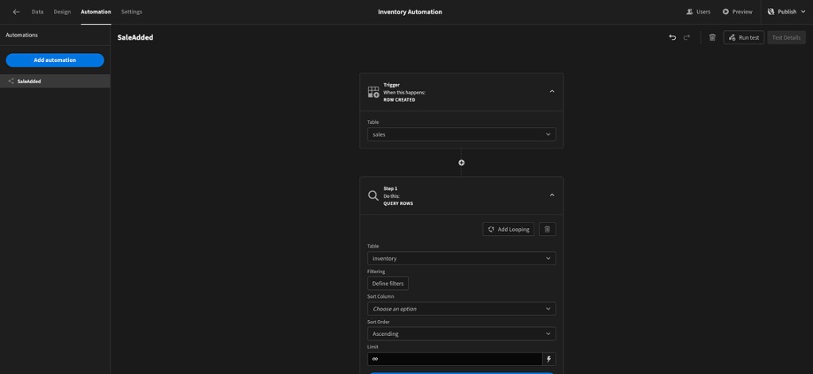Click the share icon beside SaleAdded
Screen dimensions: 813x374
11,82
